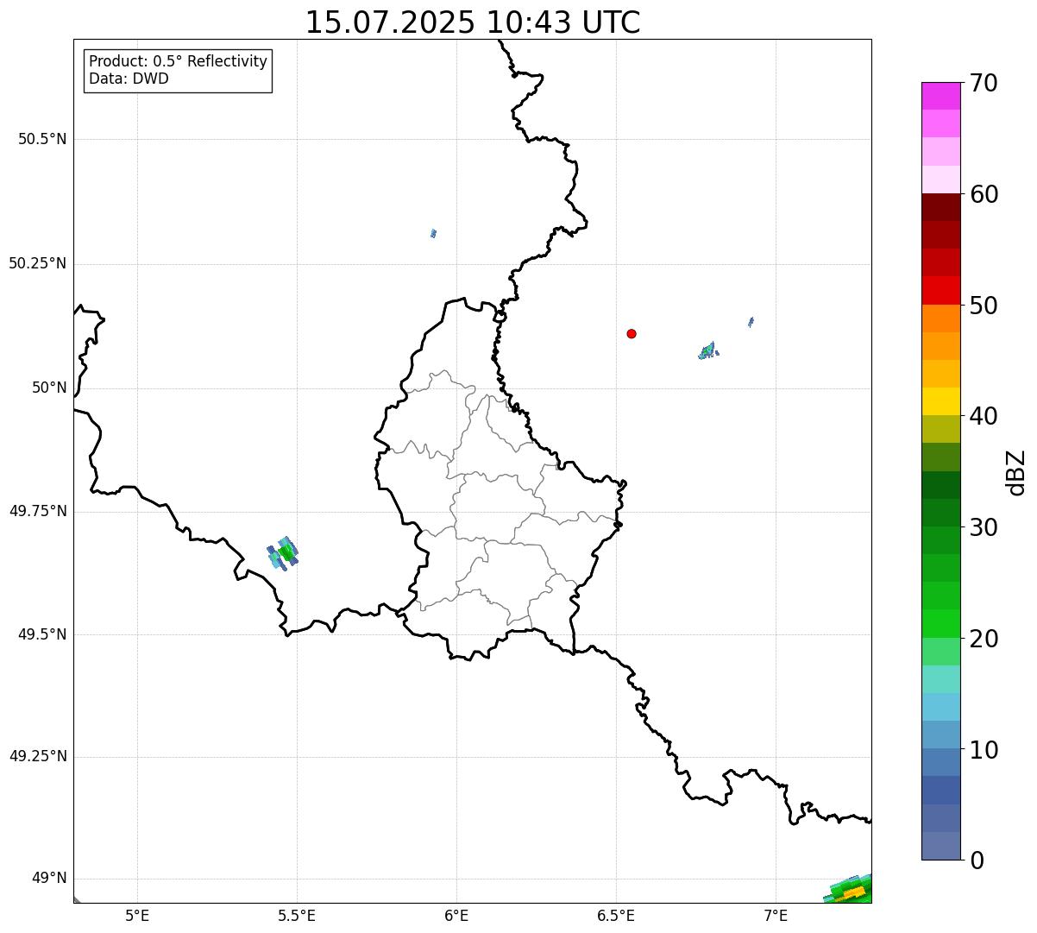Pick the magenta swatch at top of colorbar

(x=940, y=96)
